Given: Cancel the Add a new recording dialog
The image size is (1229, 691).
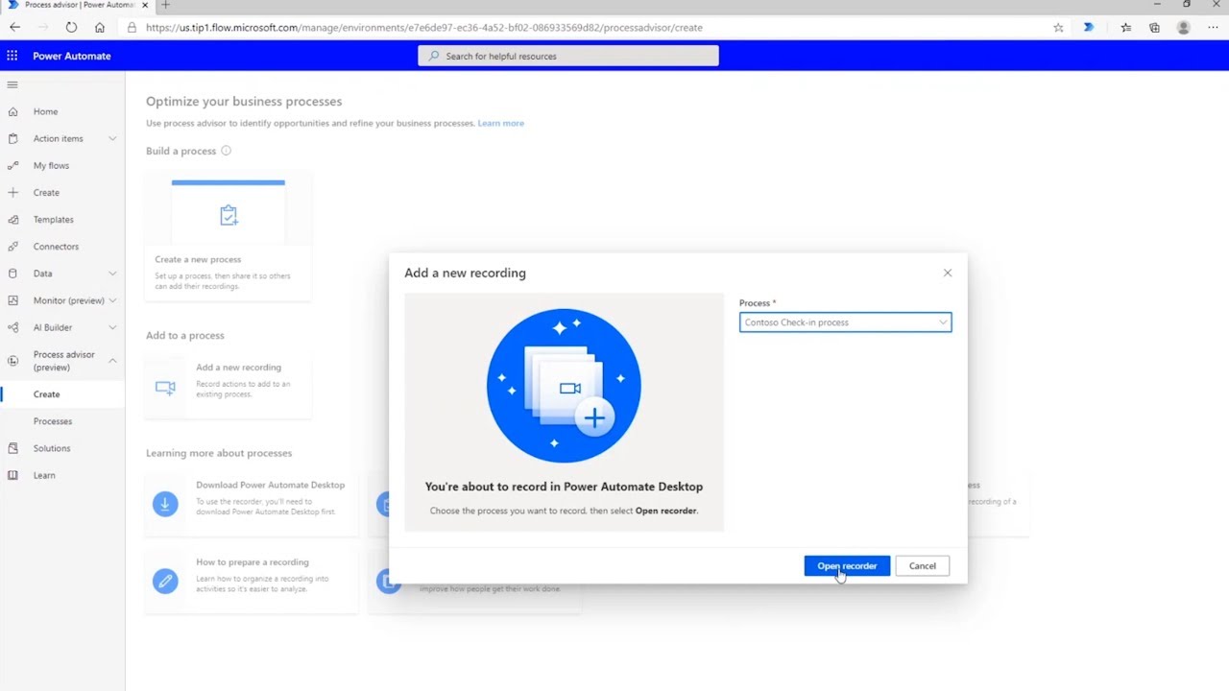Looking at the screenshot, I should click(x=922, y=566).
